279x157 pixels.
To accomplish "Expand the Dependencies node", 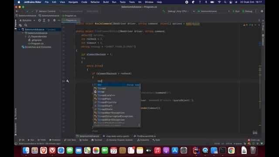I will 26,37.
